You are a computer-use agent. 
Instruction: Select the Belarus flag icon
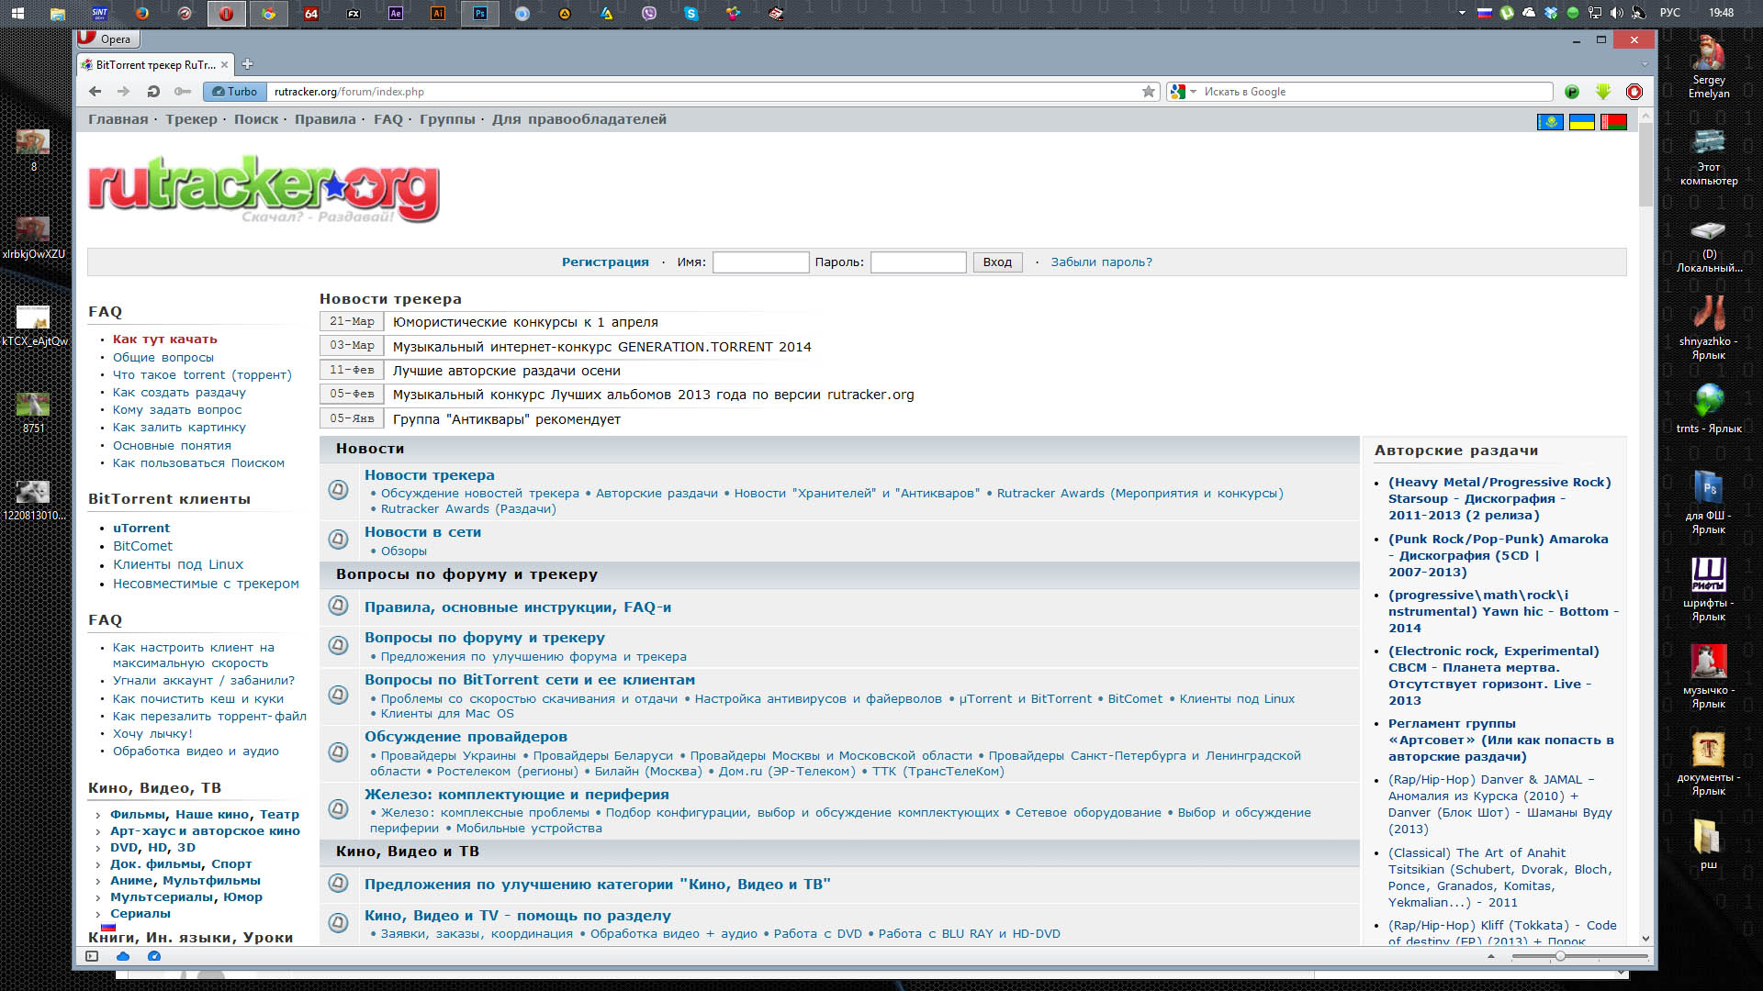1613,122
